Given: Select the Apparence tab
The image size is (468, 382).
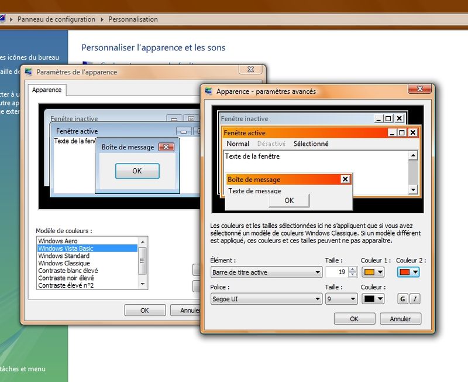Looking at the screenshot, I should (47, 90).
